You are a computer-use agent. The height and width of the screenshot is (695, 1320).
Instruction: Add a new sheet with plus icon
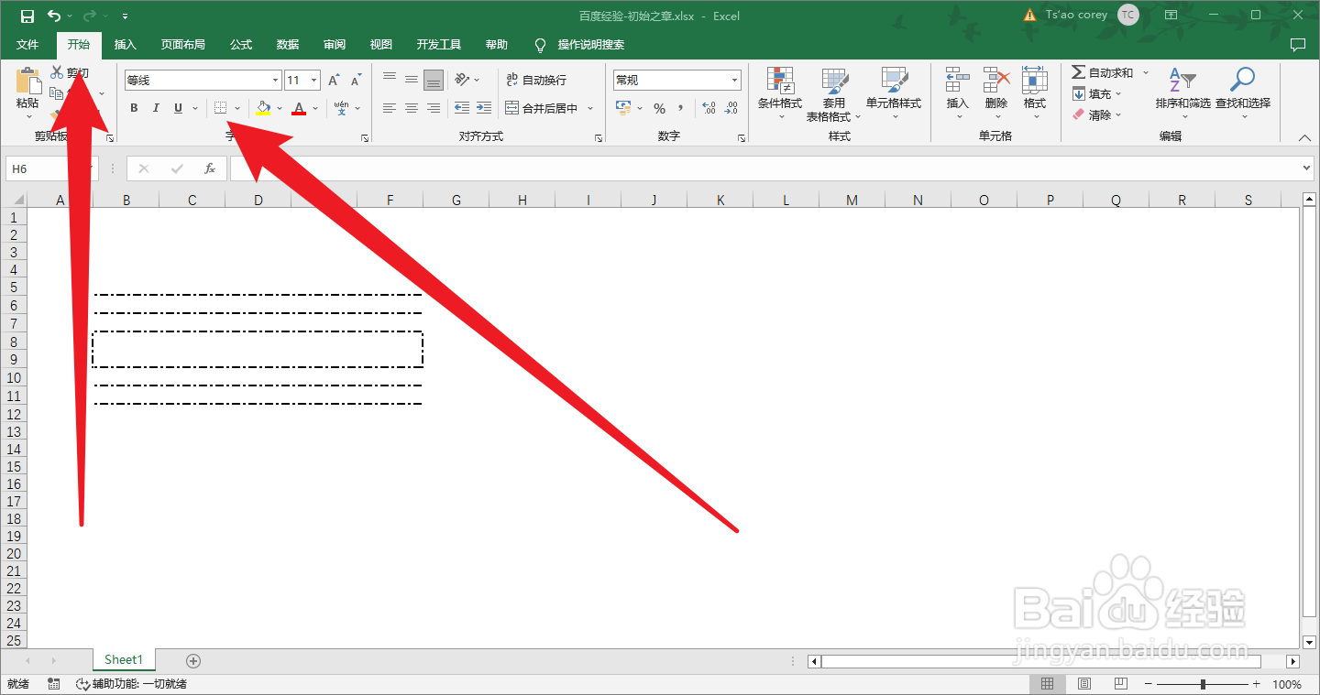[x=193, y=660]
